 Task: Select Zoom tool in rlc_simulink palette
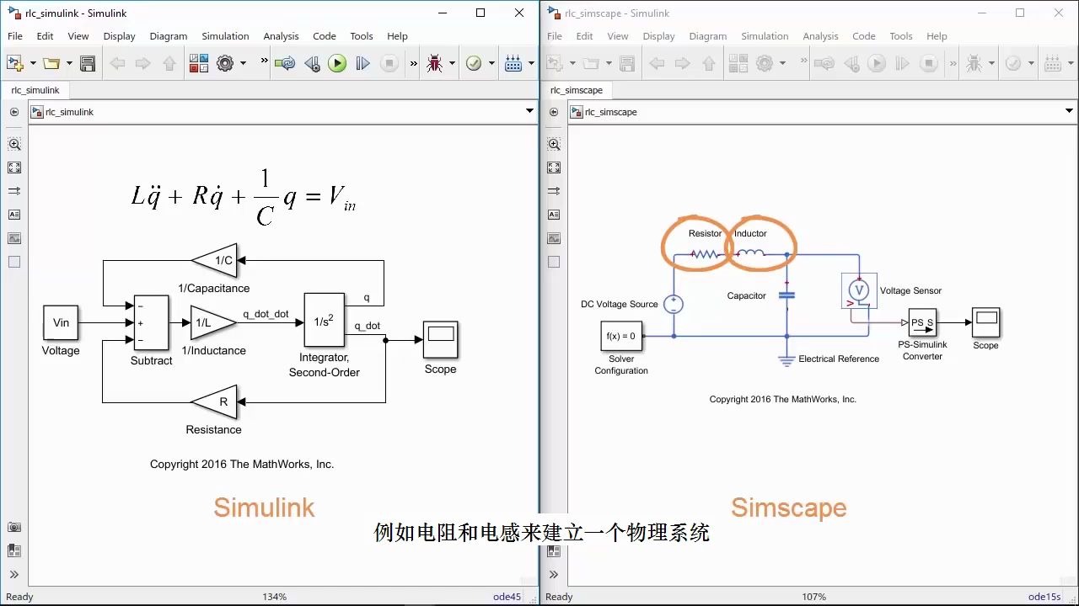[14, 144]
